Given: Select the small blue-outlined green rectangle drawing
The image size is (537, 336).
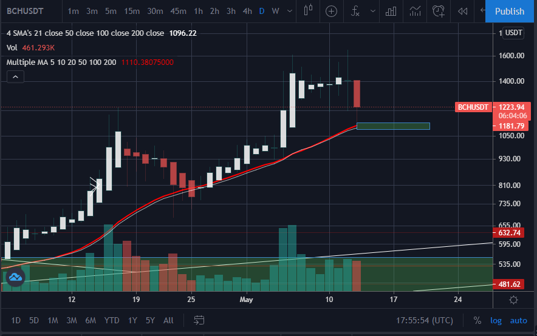Looking at the screenshot, I should pyautogui.click(x=393, y=126).
